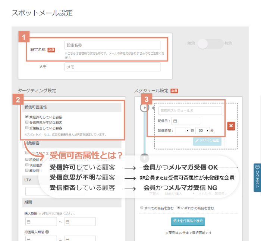Click the red X delete schedule button
261x241 pixels.
(231, 126)
